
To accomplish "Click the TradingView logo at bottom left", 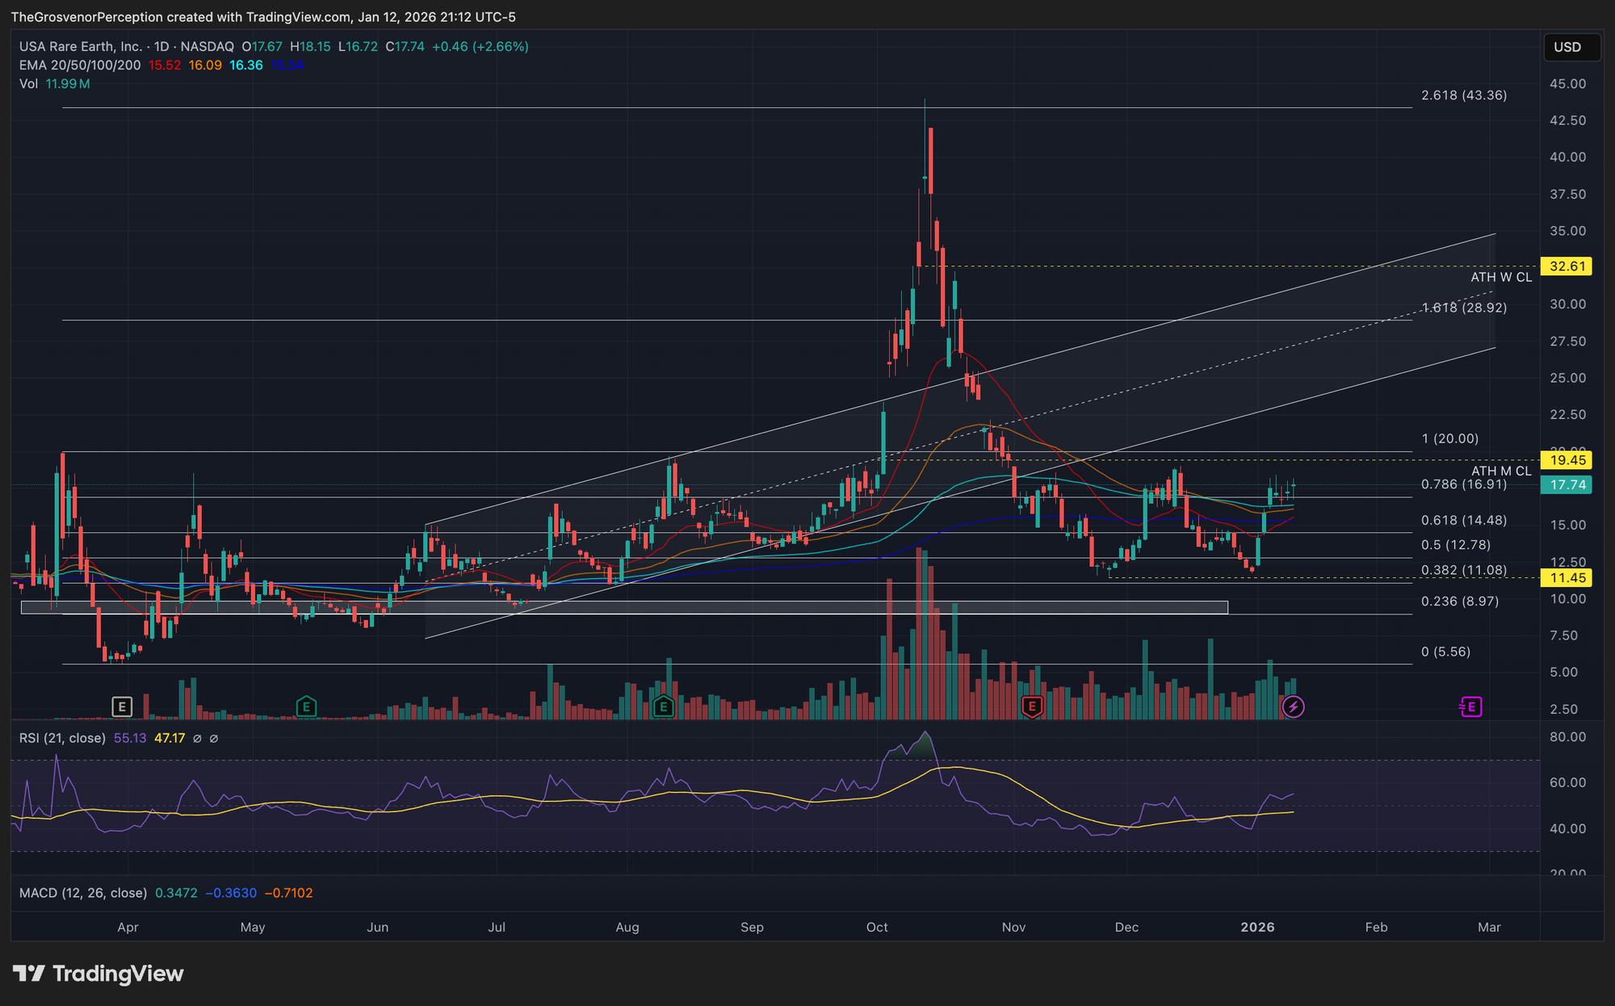I will [98, 974].
